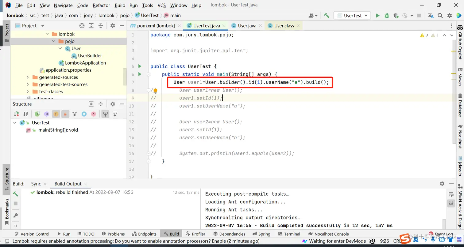Collapse UserTest node in Structure panel
Screen dimensions: 464x247
point(15,123)
